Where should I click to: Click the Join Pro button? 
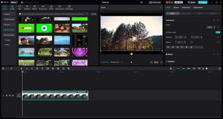[x=179, y=2]
